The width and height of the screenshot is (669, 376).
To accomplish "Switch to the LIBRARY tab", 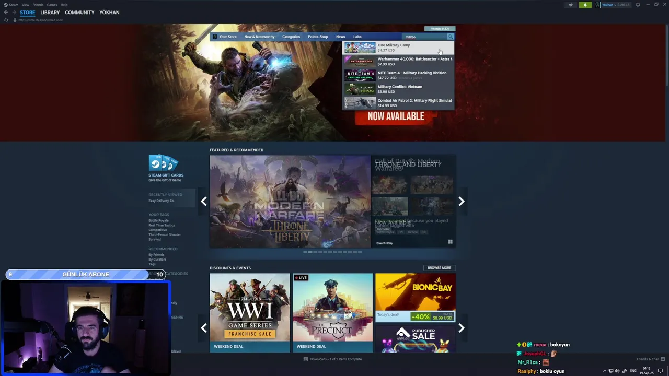I will tap(50, 13).
